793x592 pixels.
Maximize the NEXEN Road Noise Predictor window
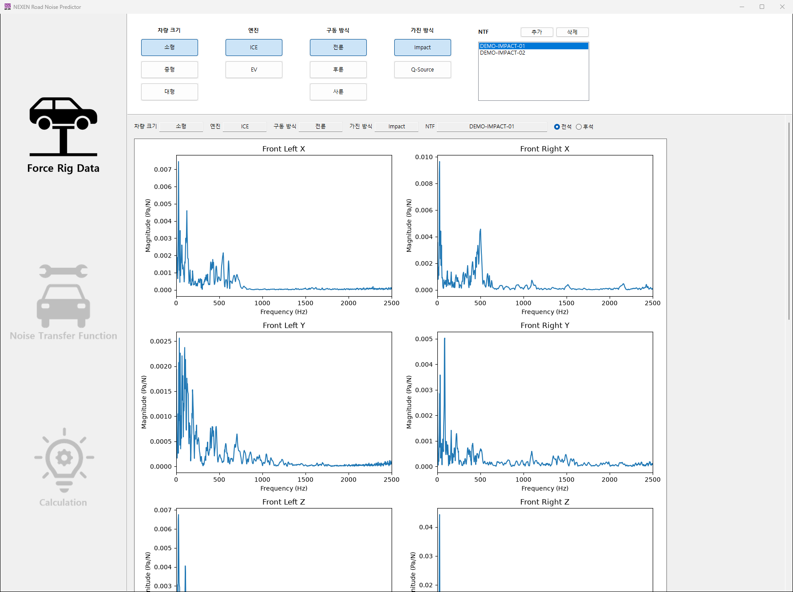pos(762,7)
